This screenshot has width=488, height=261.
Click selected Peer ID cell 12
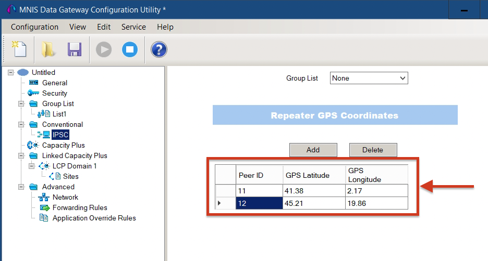pyautogui.click(x=259, y=203)
